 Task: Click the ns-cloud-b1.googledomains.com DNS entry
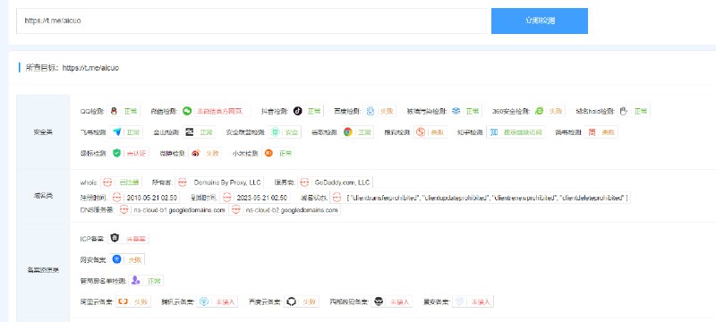click(x=180, y=210)
